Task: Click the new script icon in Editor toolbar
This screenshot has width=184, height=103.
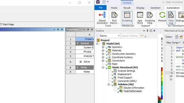Action: pos(177,37)
